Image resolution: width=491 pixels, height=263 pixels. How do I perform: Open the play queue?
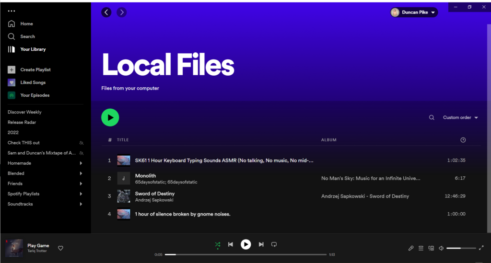coord(421,248)
